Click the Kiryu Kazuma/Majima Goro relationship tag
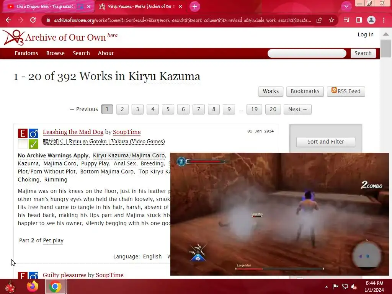 (x=129, y=155)
